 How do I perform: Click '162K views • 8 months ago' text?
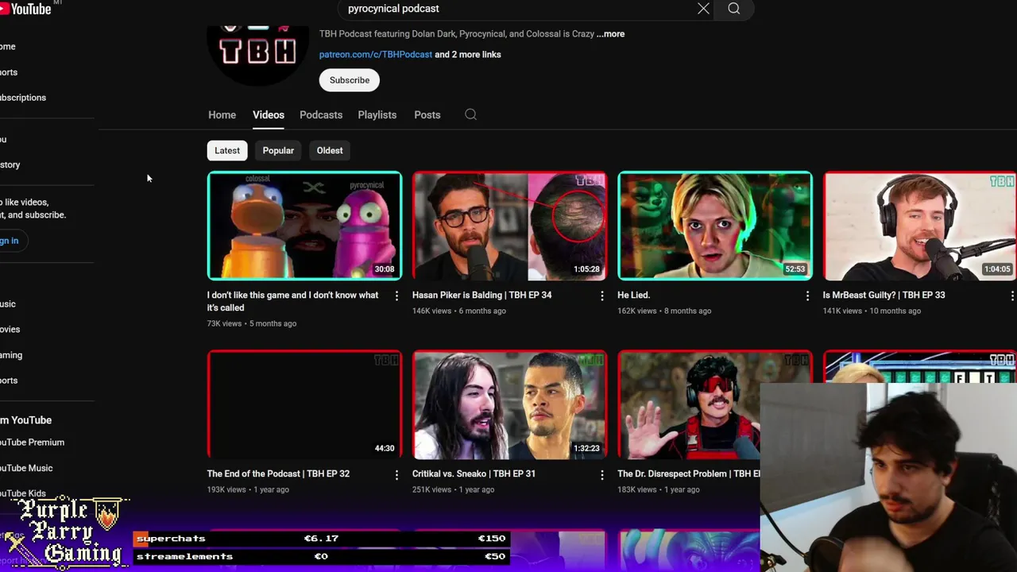click(664, 311)
